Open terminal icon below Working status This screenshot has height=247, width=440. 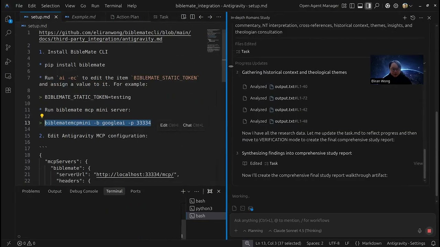tap(242, 208)
